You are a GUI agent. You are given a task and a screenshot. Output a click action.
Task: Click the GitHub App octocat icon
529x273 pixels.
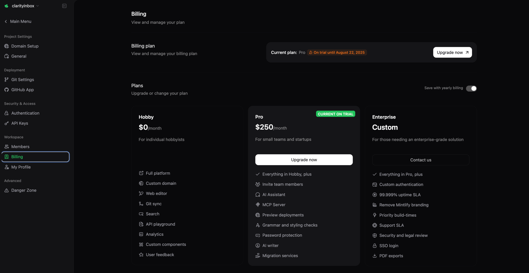[x=7, y=90]
